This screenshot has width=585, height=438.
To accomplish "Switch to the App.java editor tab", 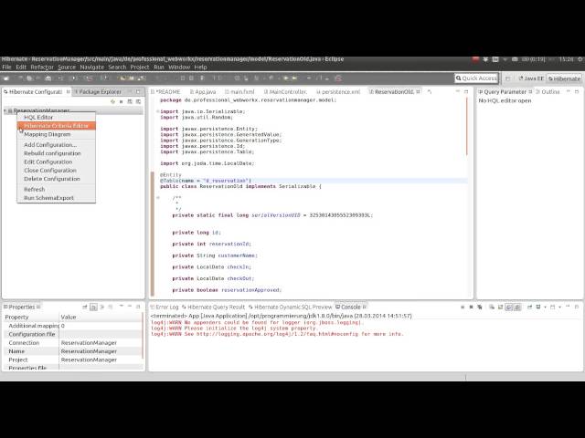I will (203, 91).
